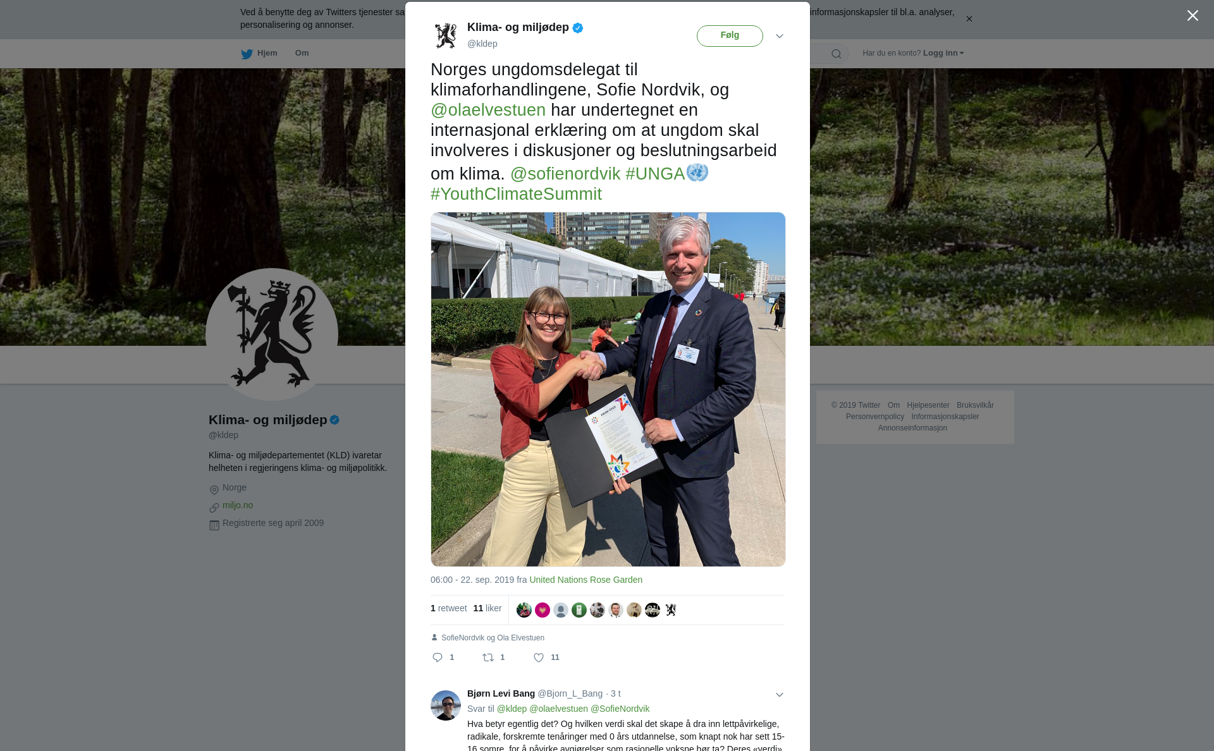The width and height of the screenshot is (1214, 751).
Task: Follow the account with the Følg button
Action: 730,36
